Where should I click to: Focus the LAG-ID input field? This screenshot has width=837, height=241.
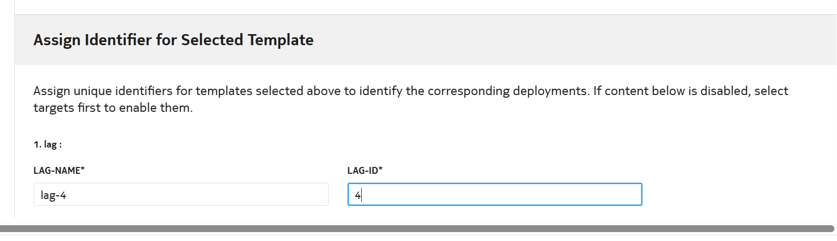[494, 195]
